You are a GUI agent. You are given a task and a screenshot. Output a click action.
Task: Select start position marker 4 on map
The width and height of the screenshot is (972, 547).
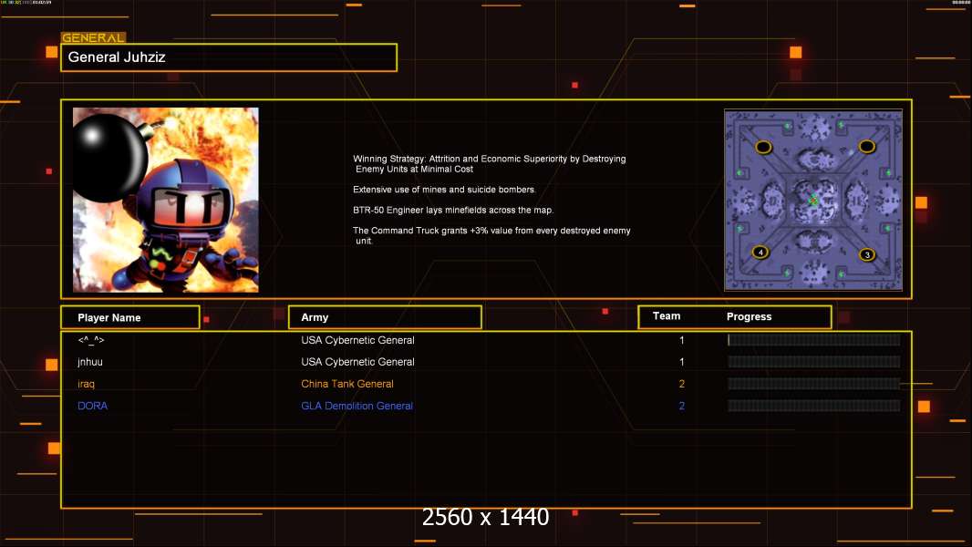[760, 253]
